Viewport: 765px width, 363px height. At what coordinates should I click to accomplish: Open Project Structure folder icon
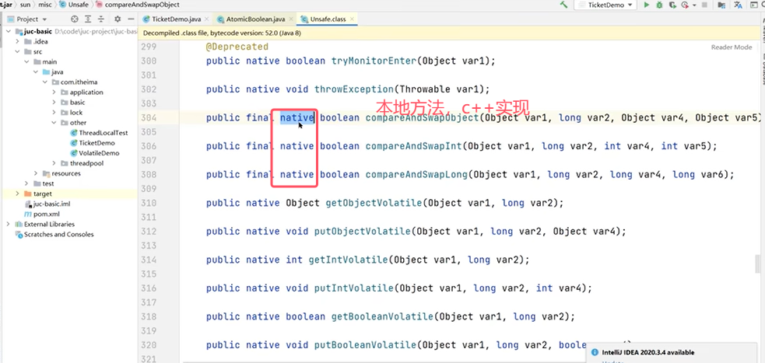coord(722,5)
